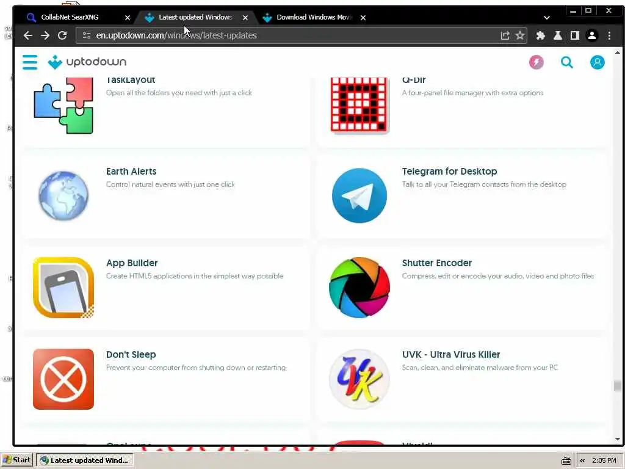Screen dimensions: 625x469
Task: Click the Q-Dir red grid icon
Action: [x=359, y=105]
